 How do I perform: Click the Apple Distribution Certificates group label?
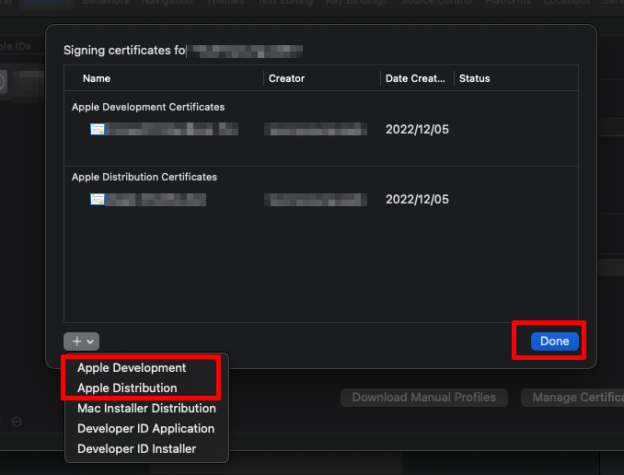pos(144,177)
